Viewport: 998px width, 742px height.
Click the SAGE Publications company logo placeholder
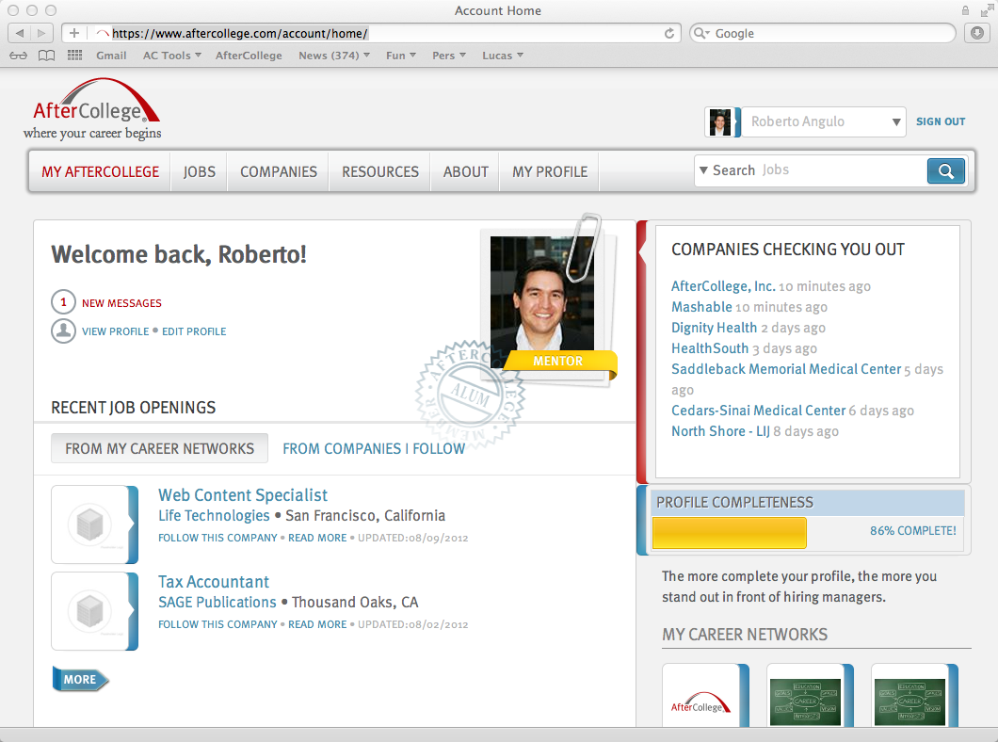point(89,611)
